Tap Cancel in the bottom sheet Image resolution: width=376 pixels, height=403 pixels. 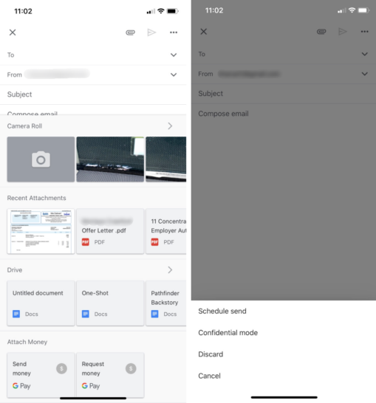(209, 376)
